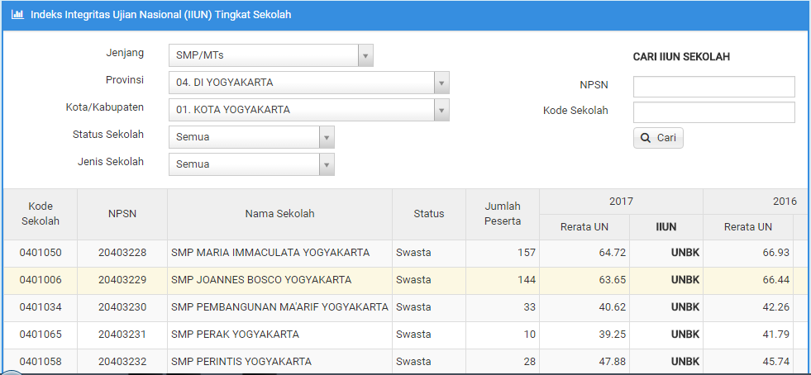Click the NPSN column header in the table
The height and width of the screenshot is (375, 811).
click(x=122, y=214)
